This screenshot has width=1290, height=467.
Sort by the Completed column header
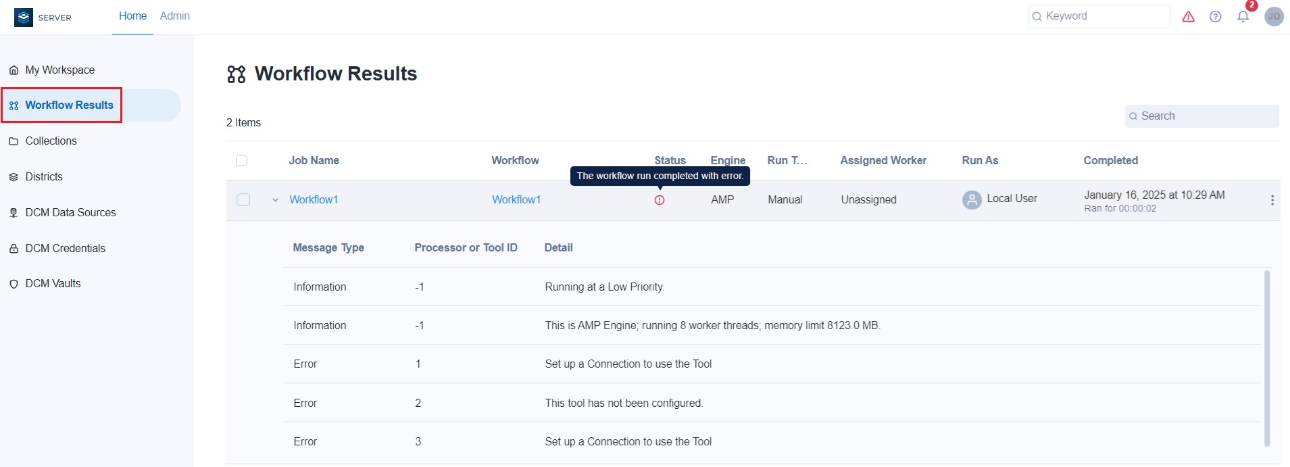click(1110, 161)
